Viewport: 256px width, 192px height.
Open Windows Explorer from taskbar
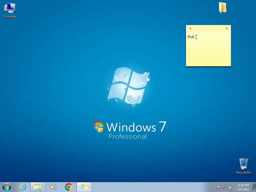pos(38,187)
